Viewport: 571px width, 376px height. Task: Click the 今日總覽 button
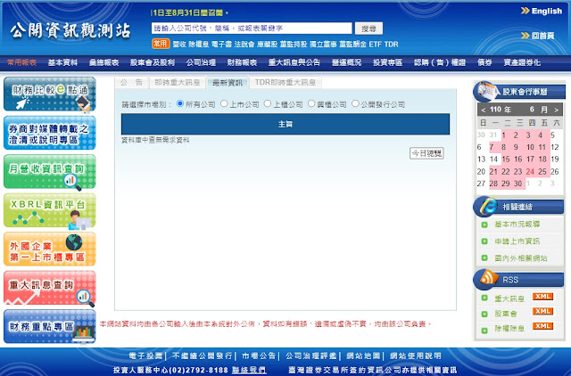(426, 153)
